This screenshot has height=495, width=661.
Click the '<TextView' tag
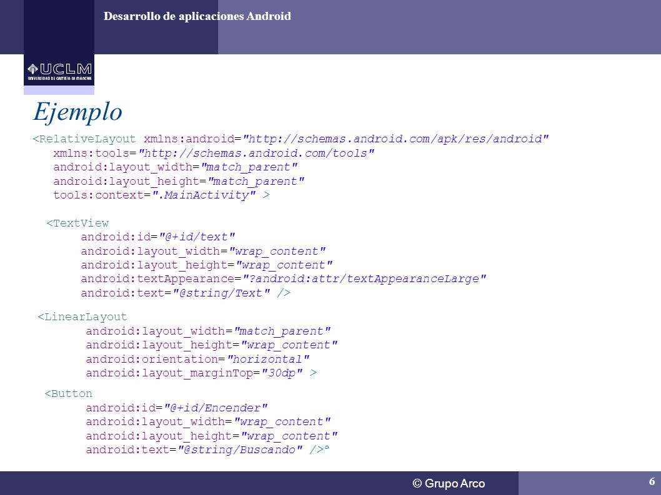click(x=77, y=223)
